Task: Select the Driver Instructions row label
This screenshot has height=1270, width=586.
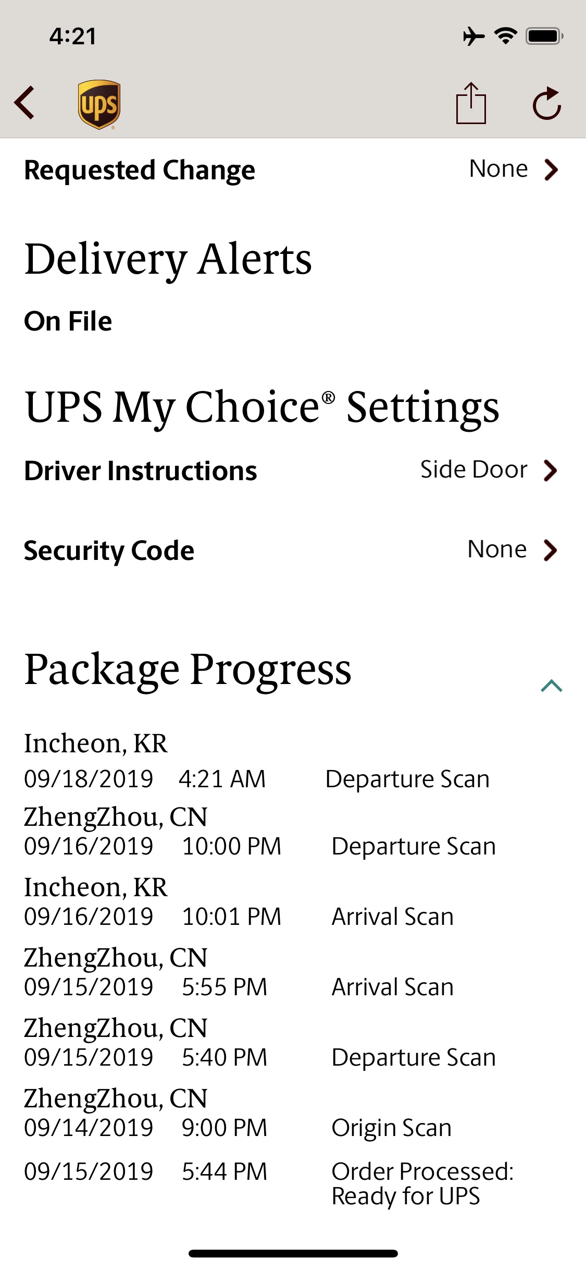Action: click(141, 471)
